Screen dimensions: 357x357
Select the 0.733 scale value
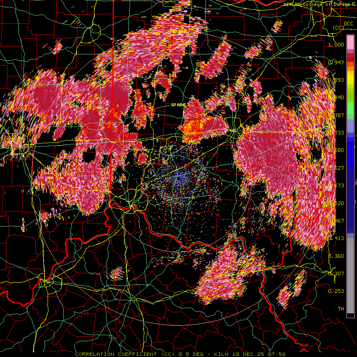[x=336, y=133]
